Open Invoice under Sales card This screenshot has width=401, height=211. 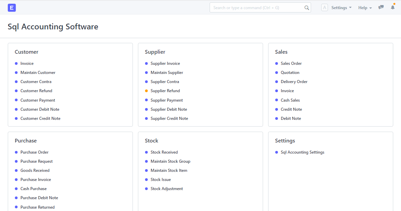click(x=287, y=91)
